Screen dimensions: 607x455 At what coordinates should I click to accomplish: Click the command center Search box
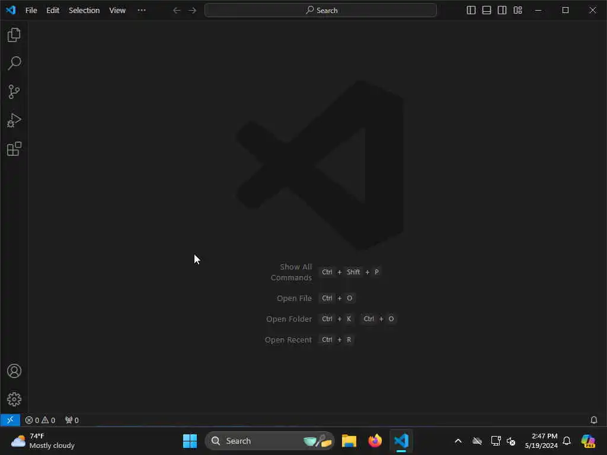[321, 11]
